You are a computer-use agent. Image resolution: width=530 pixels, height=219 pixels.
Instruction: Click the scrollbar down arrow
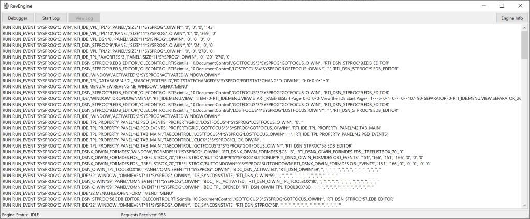(524, 205)
